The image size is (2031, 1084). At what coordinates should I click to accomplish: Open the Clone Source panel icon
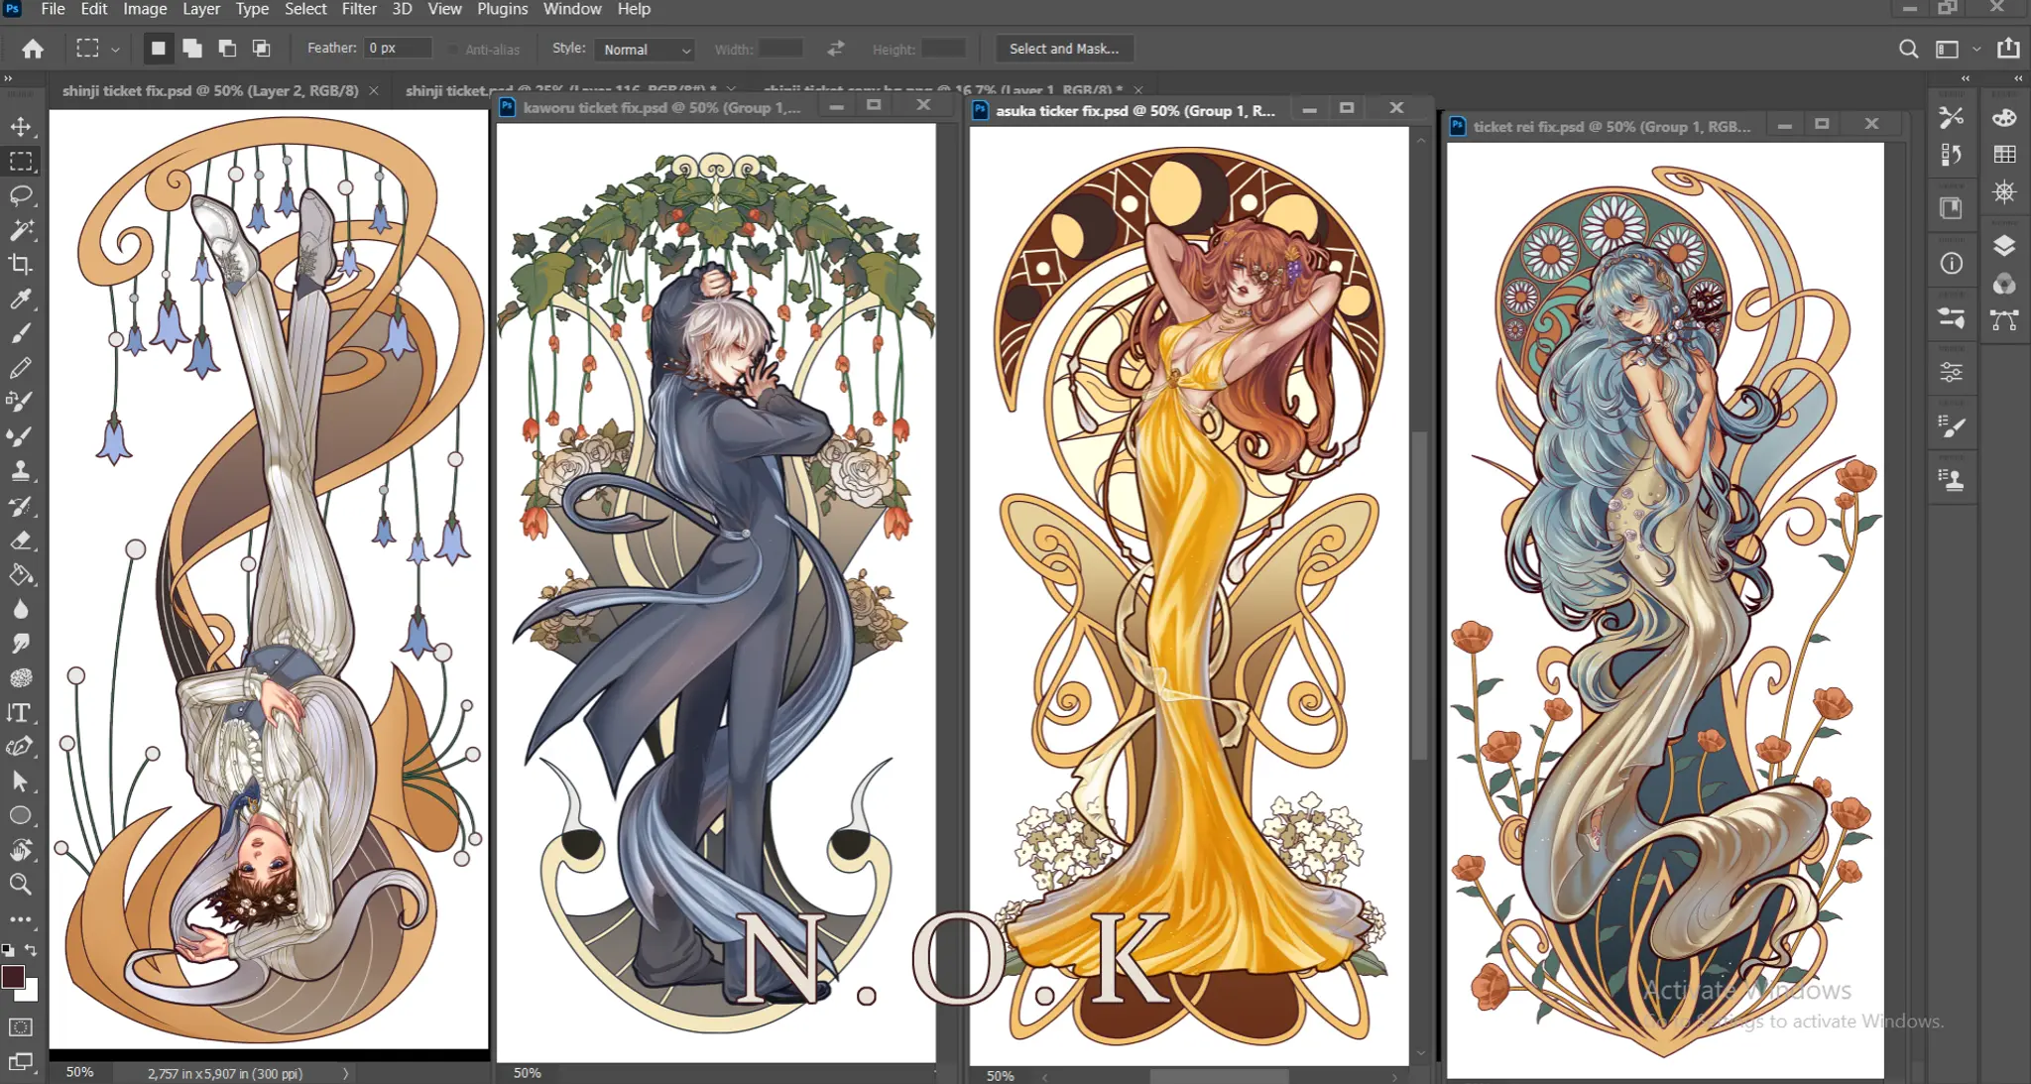coord(1951,481)
